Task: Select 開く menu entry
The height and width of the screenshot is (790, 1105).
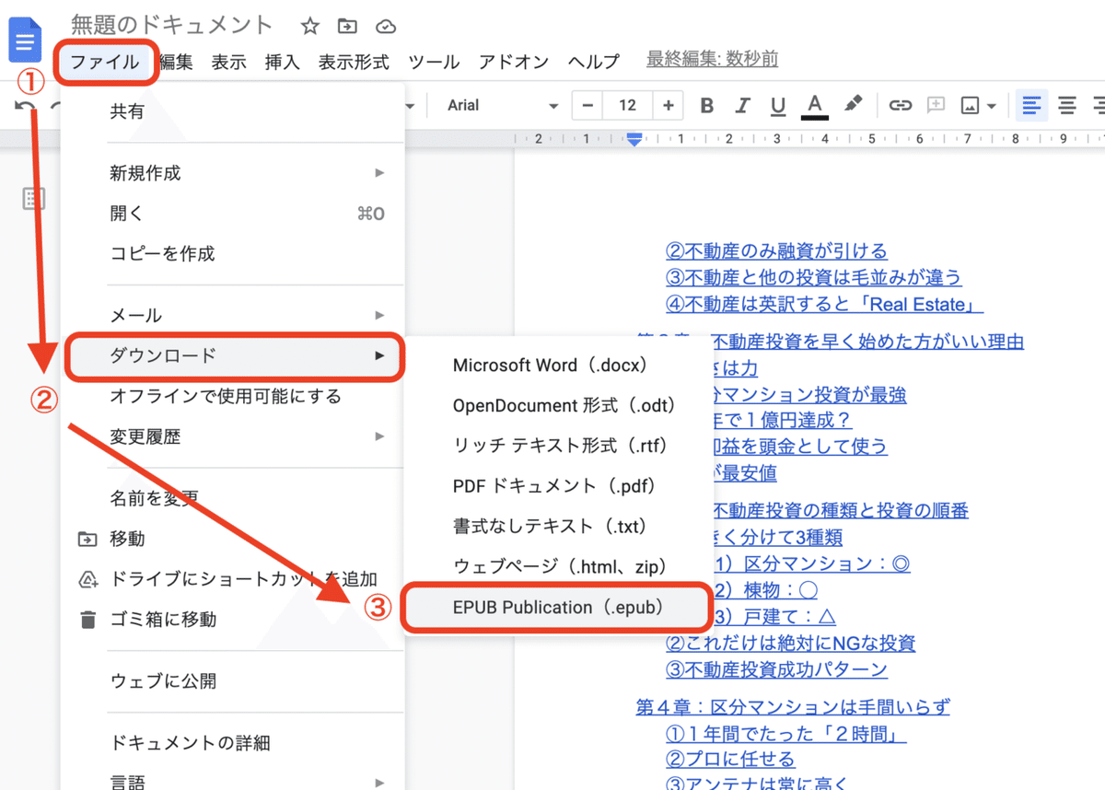Action: point(232,214)
